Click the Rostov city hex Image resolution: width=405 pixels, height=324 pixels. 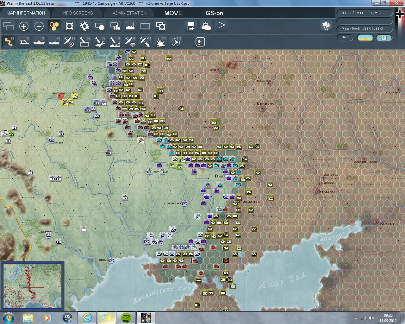point(376,223)
